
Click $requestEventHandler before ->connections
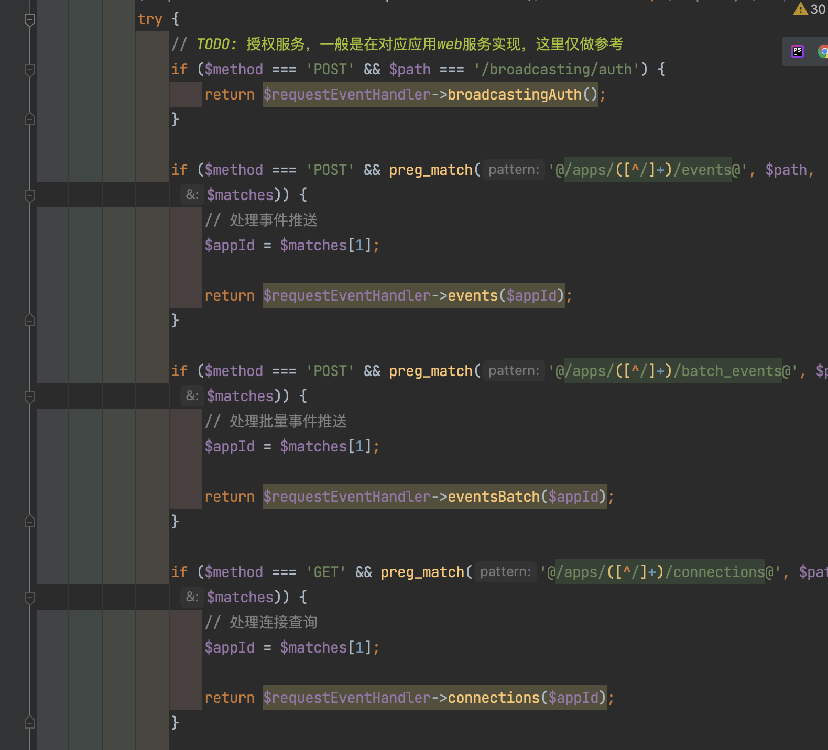[347, 698]
